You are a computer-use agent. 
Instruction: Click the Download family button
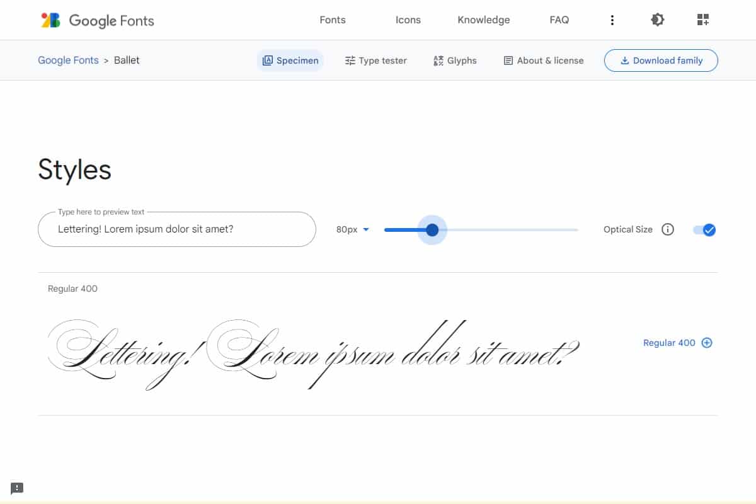661,60
